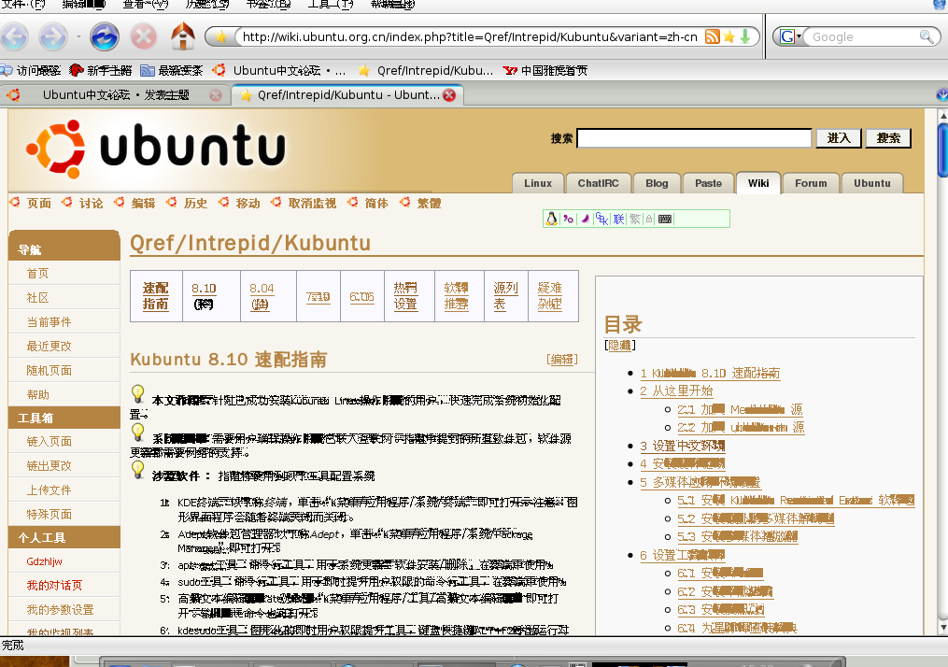Click the 进入 button beside the wiki search box
This screenshot has height=667, width=948.
[839, 138]
